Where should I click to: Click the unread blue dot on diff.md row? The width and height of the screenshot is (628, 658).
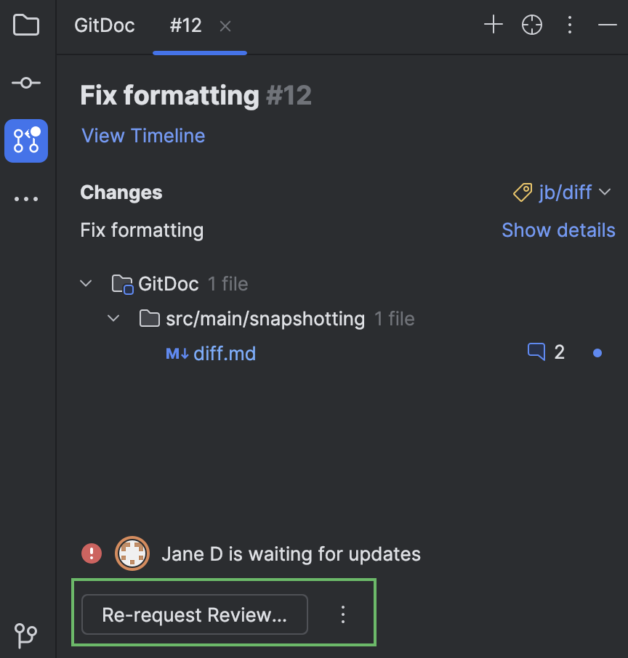597,352
